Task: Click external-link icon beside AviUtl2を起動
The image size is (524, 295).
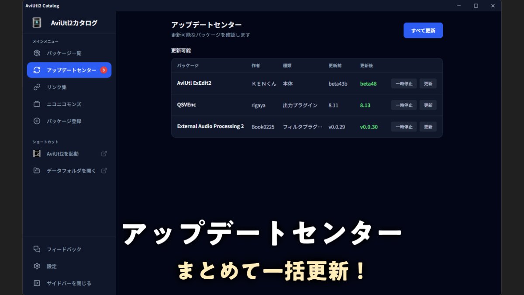Action: click(104, 154)
